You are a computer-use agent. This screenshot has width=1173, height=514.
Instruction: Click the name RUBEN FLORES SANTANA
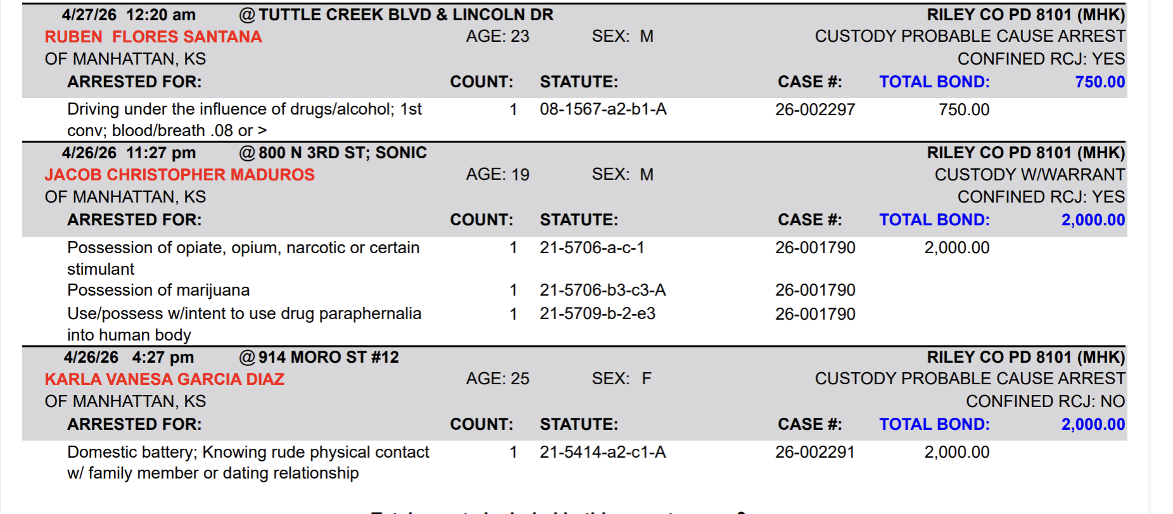click(x=153, y=37)
